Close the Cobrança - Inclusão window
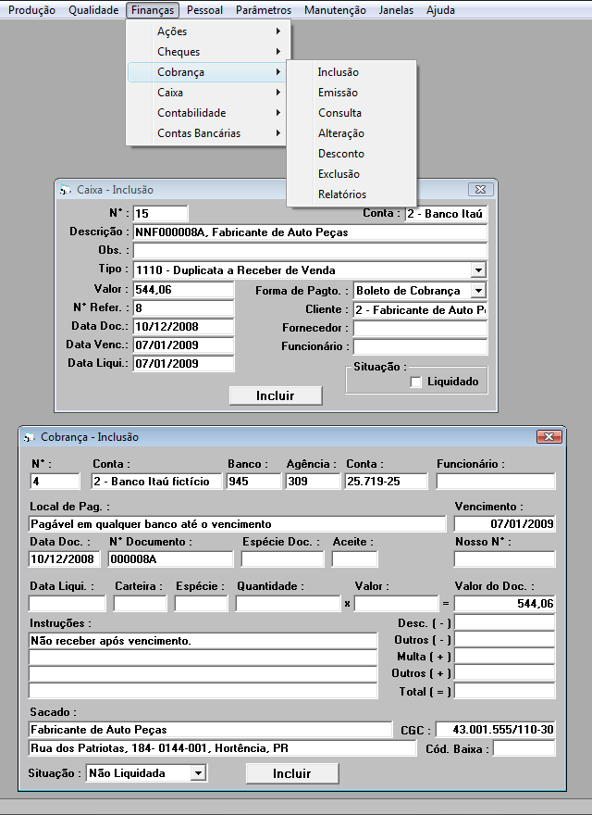Screen dimensions: 592x815 tap(549, 437)
